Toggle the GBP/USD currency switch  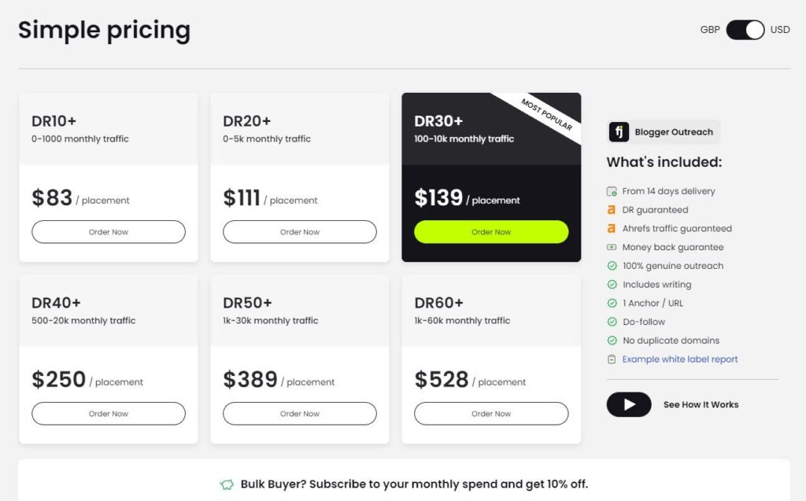[745, 30]
